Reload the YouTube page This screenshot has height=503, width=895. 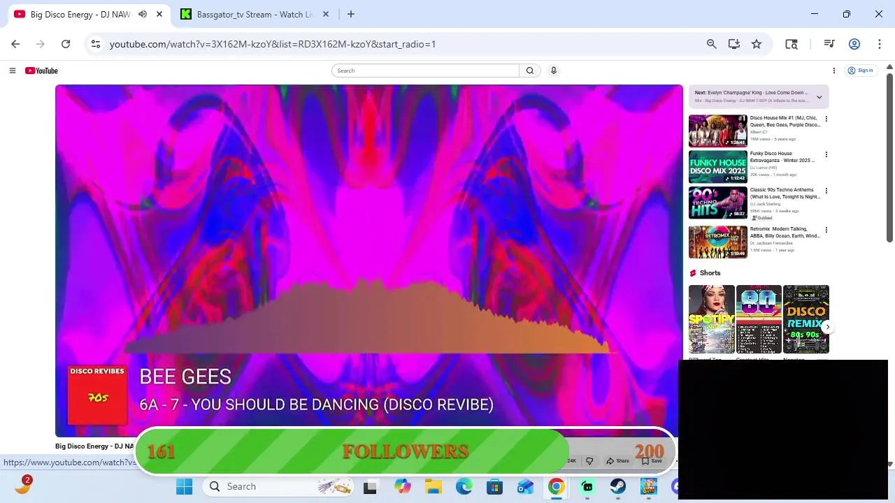[66, 44]
